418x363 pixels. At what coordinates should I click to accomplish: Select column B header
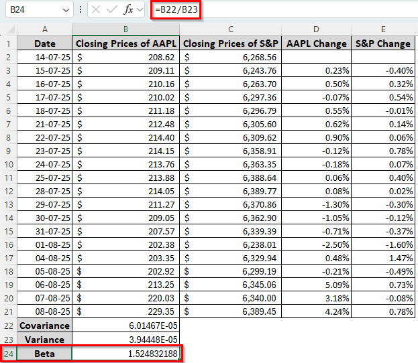125,29
